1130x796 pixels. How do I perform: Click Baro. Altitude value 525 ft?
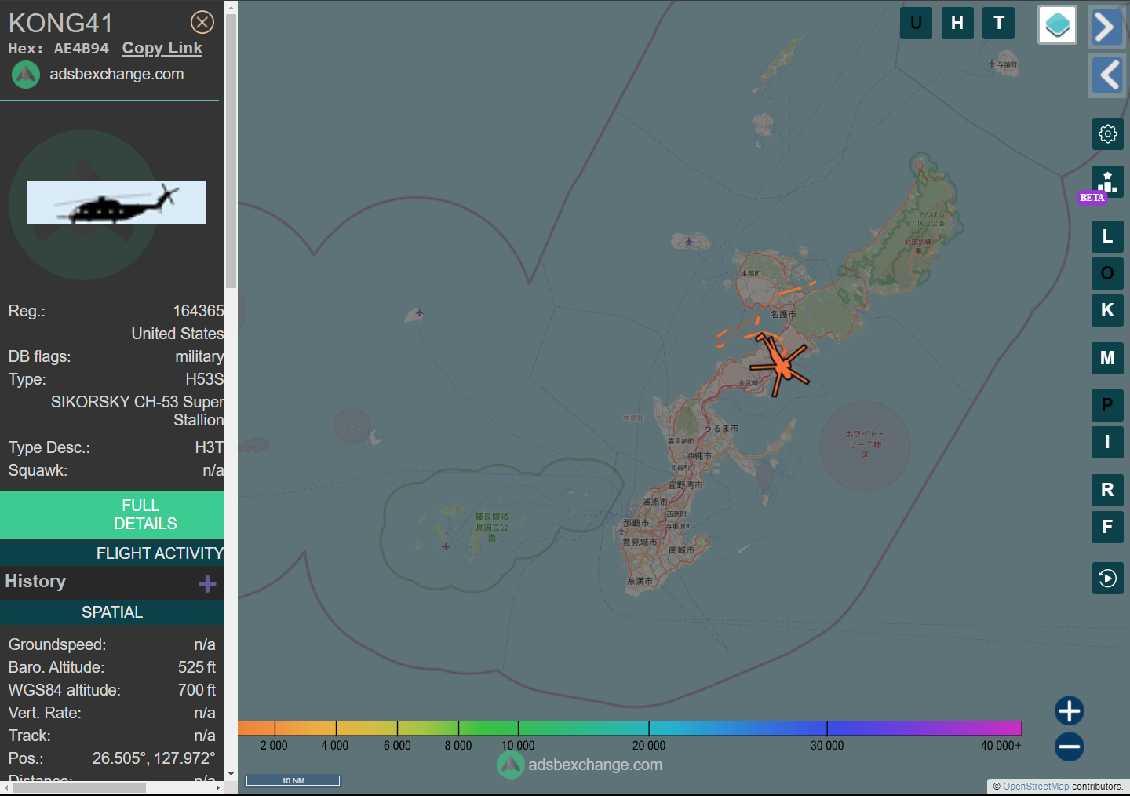click(197, 667)
